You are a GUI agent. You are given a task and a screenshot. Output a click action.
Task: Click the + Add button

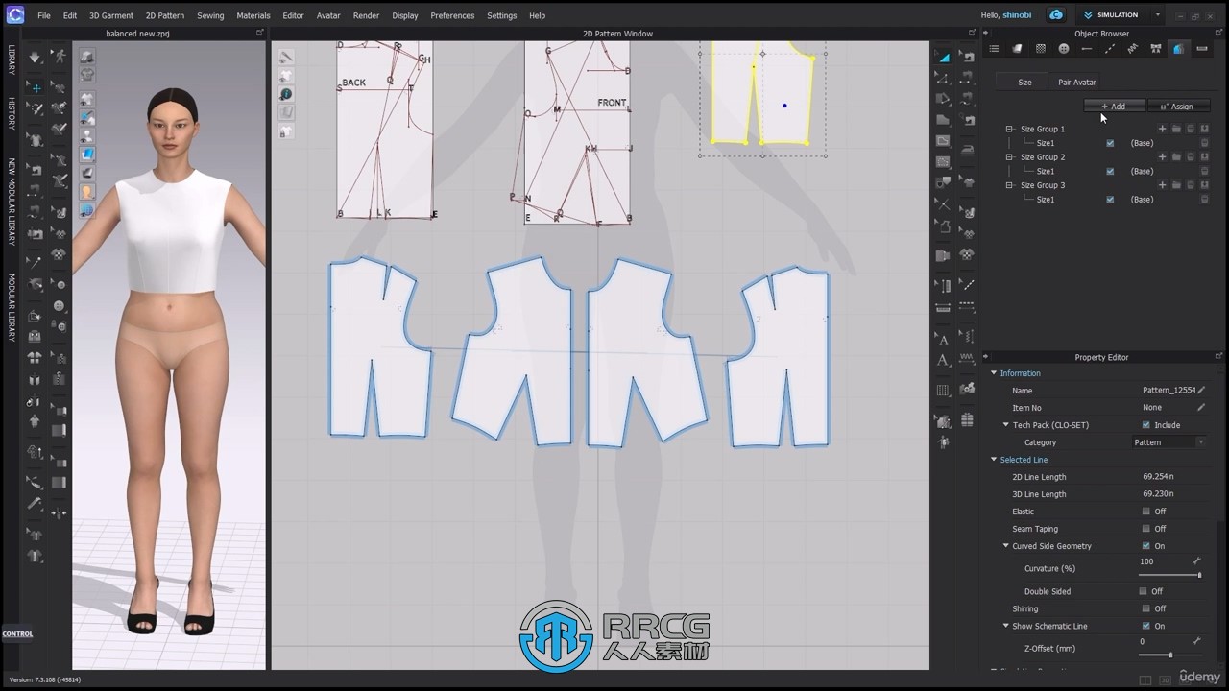tap(1114, 107)
